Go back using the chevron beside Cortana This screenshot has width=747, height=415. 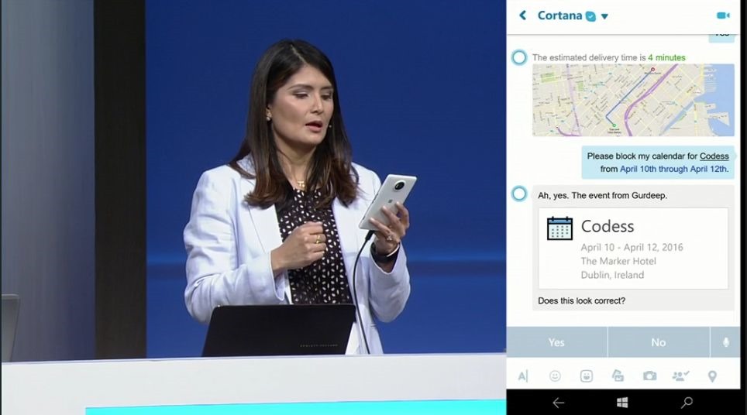point(522,15)
